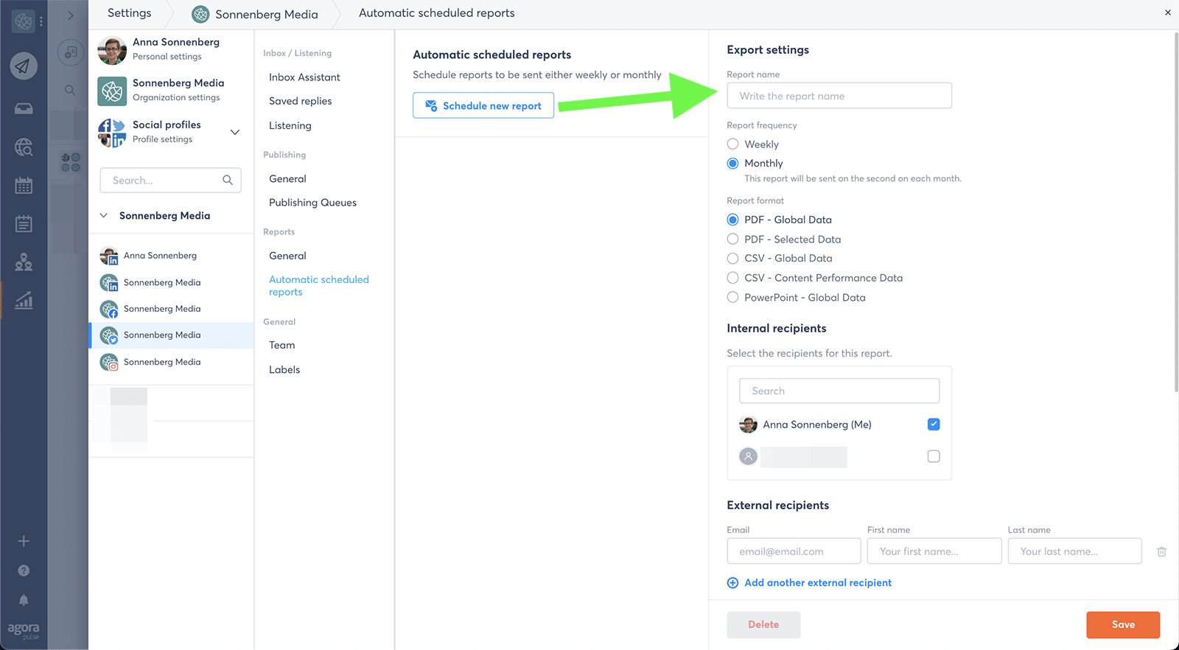Open the listening globe search icon
This screenshot has width=1179, height=650.
tap(24, 147)
